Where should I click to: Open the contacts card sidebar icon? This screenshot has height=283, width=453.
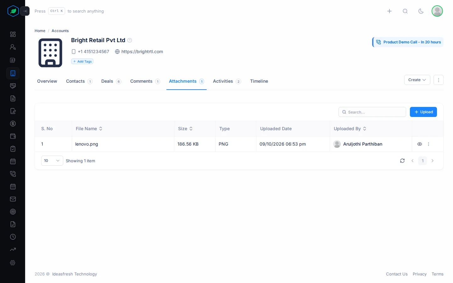click(13, 60)
